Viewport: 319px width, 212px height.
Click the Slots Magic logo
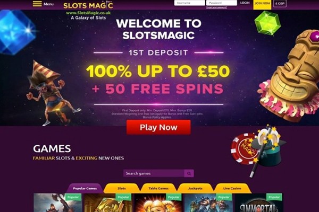pos(88,5)
